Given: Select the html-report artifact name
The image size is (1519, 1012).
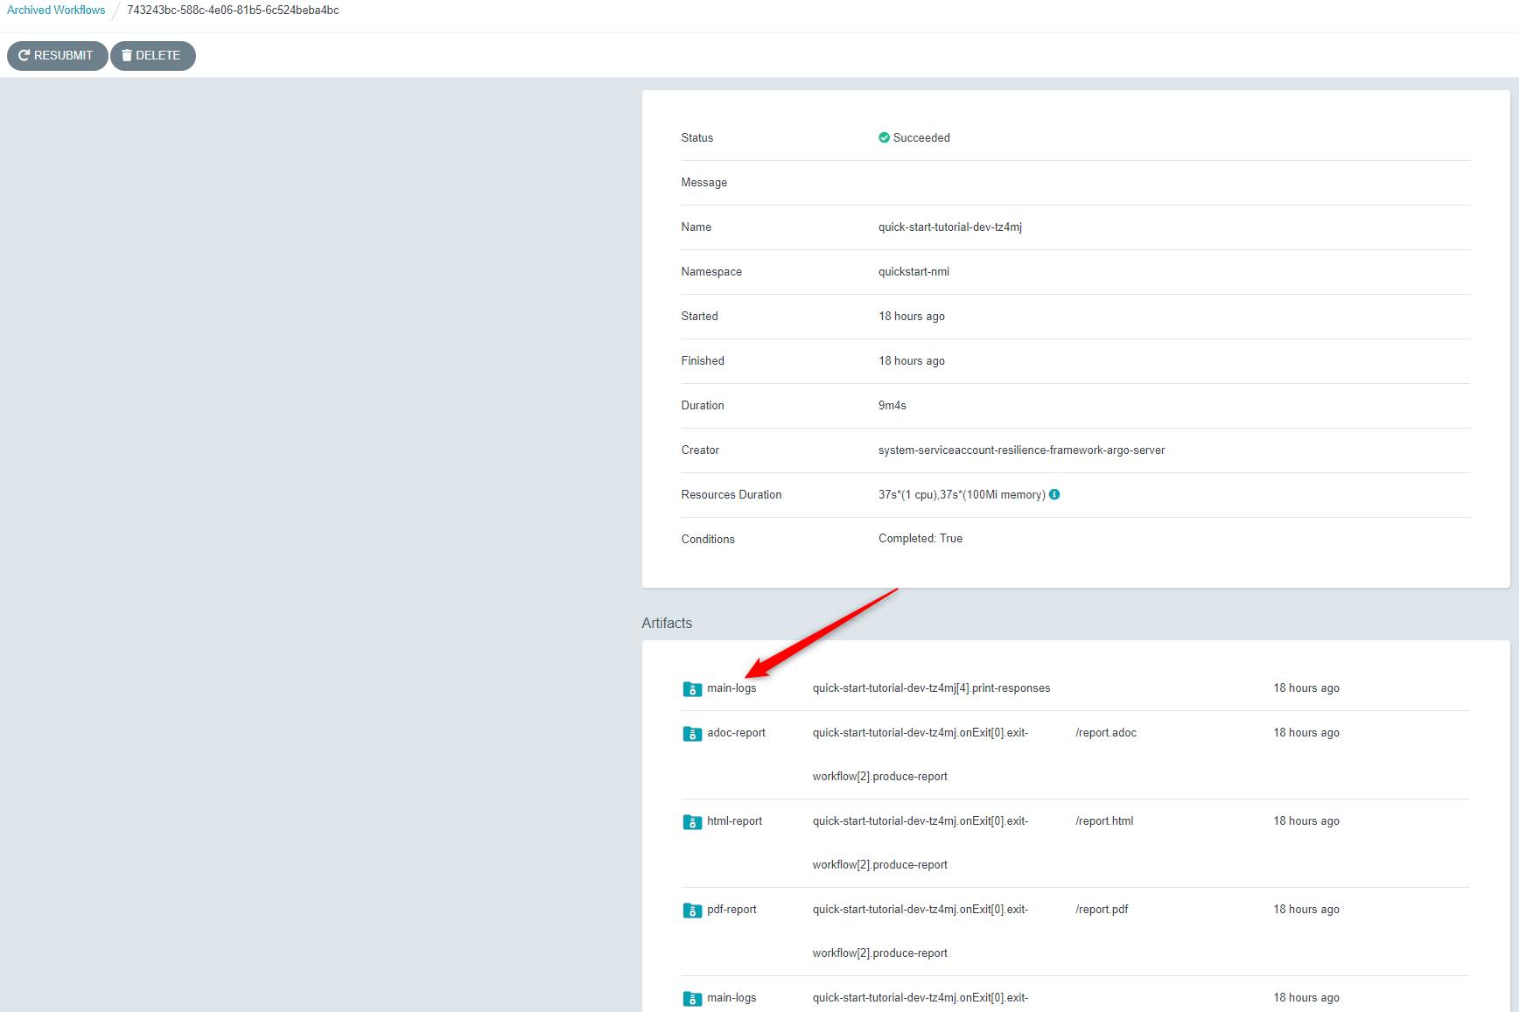Looking at the screenshot, I should [734, 821].
